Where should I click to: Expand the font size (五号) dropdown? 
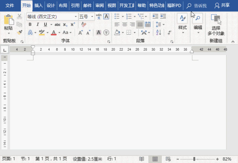pyautogui.click(x=91, y=16)
